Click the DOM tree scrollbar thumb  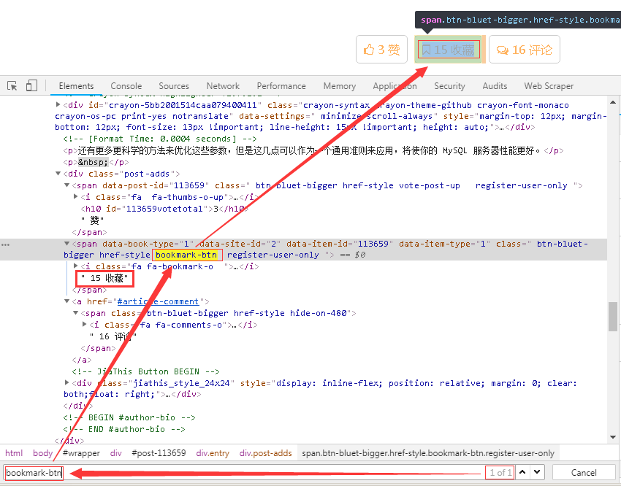point(613,317)
